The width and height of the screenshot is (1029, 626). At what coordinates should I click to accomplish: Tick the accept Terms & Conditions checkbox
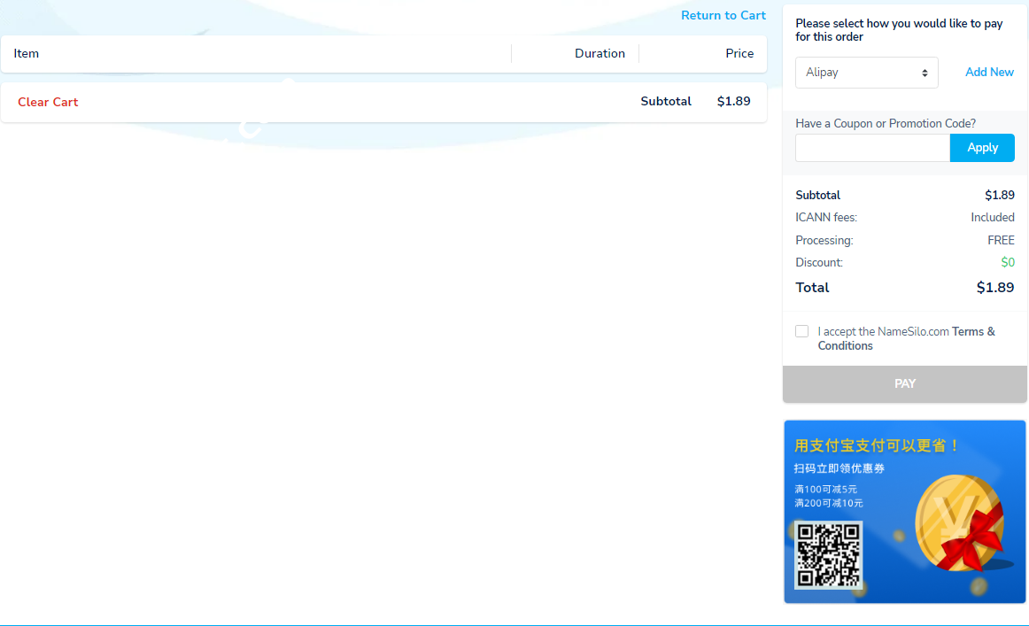(802, 331)
